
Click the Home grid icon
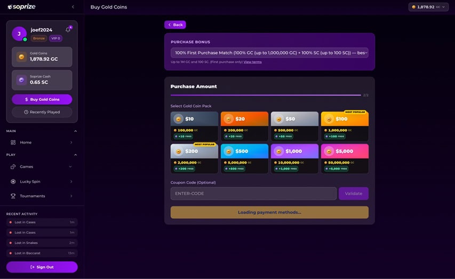pos(13,142)
